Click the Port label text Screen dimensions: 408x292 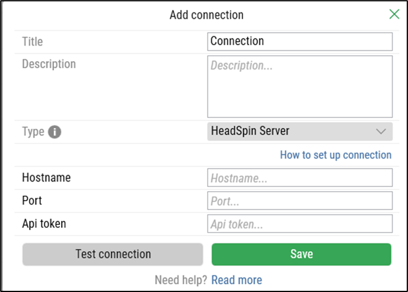[x=32, y=201]
